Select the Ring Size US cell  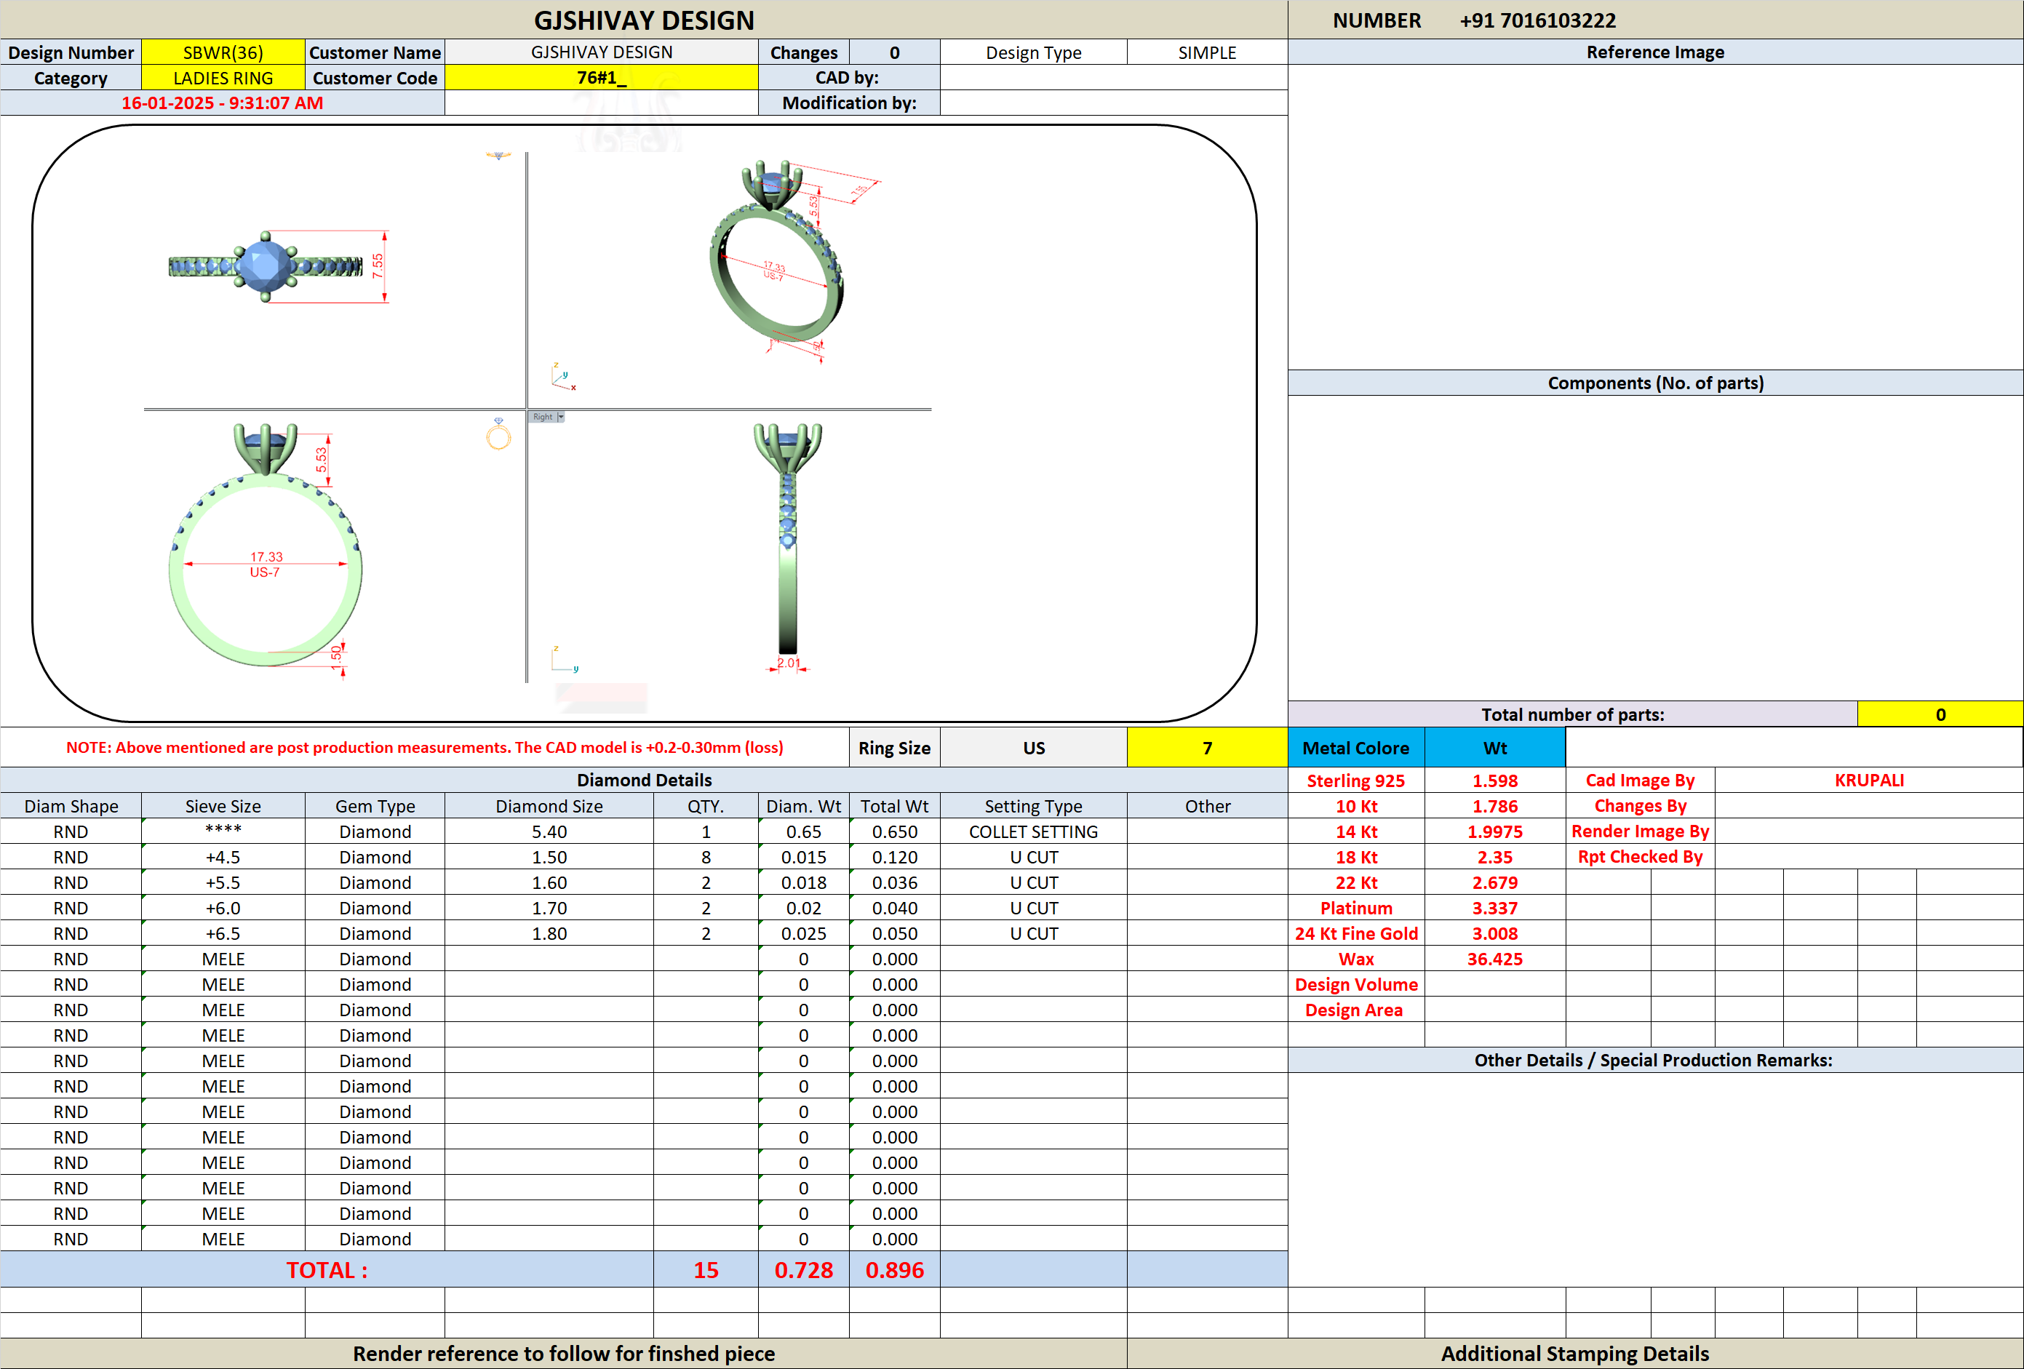(1034, 747)
